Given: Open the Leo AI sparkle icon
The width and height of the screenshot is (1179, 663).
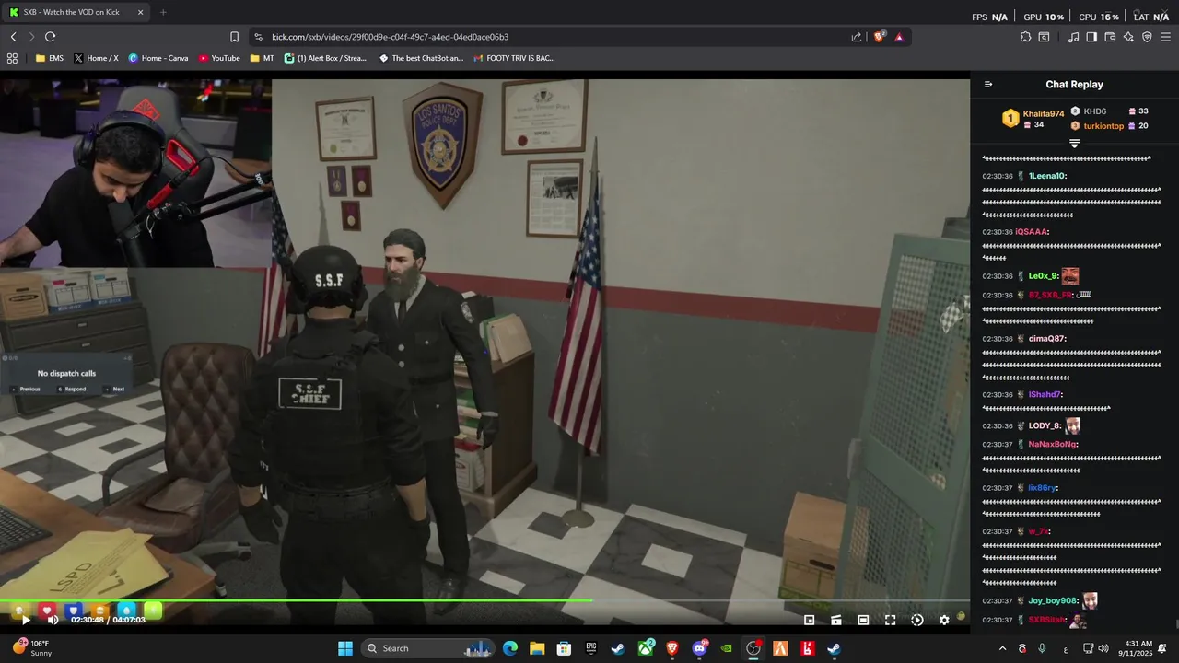Looking at the screenshot, I should tap(1128, 37).
